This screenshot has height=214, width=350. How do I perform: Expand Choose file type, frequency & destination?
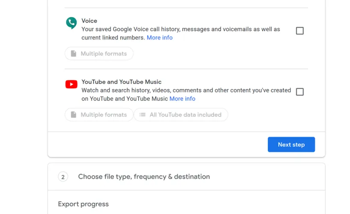tap(144, 177)
